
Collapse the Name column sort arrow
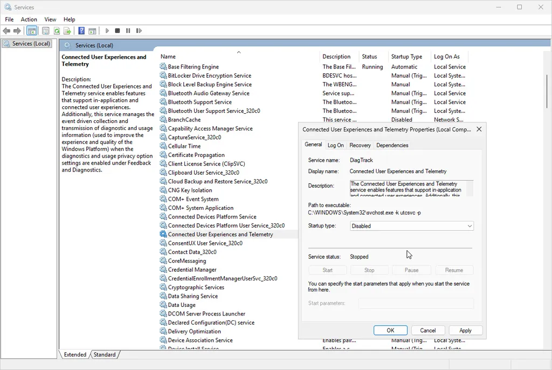(239, 52)
